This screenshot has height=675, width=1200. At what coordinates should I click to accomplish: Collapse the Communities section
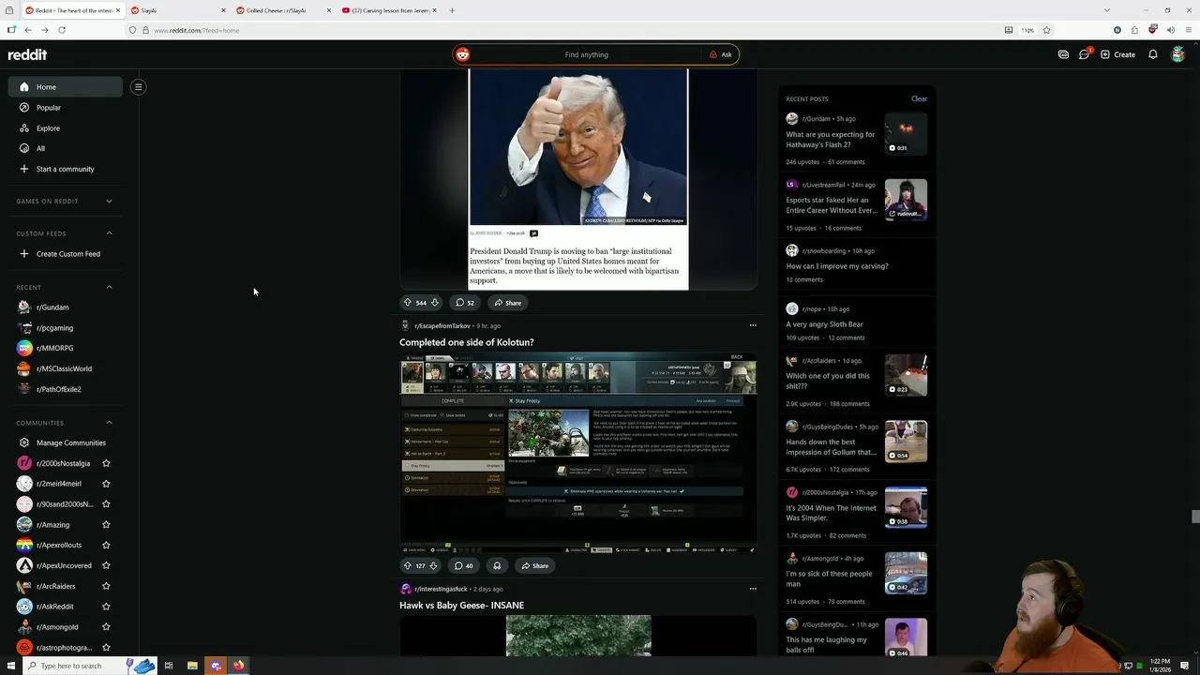pos(109,423)
